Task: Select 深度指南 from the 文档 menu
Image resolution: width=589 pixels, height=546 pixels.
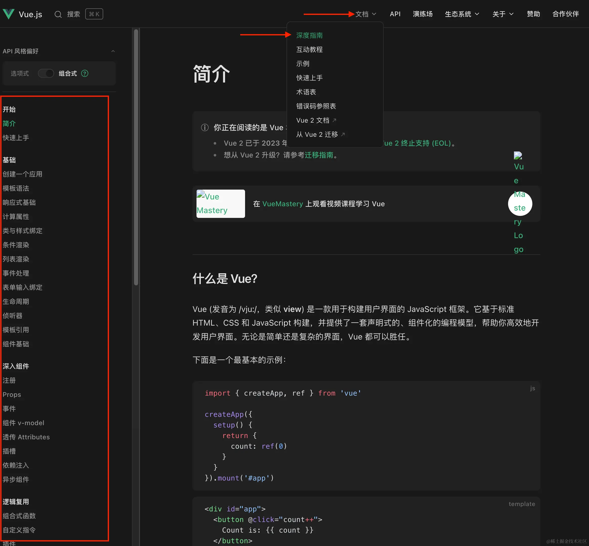Action: pyautogui.click(x=309, y=35)
